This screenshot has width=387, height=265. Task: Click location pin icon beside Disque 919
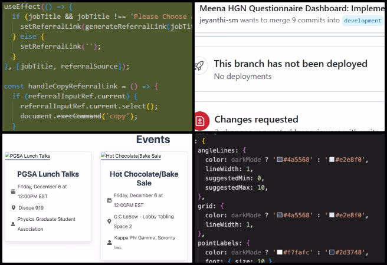pyautogui.click(x=14, y=208)
